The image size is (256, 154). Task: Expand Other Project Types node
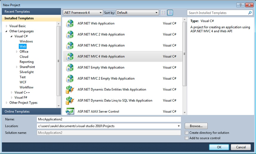[7, 103]
